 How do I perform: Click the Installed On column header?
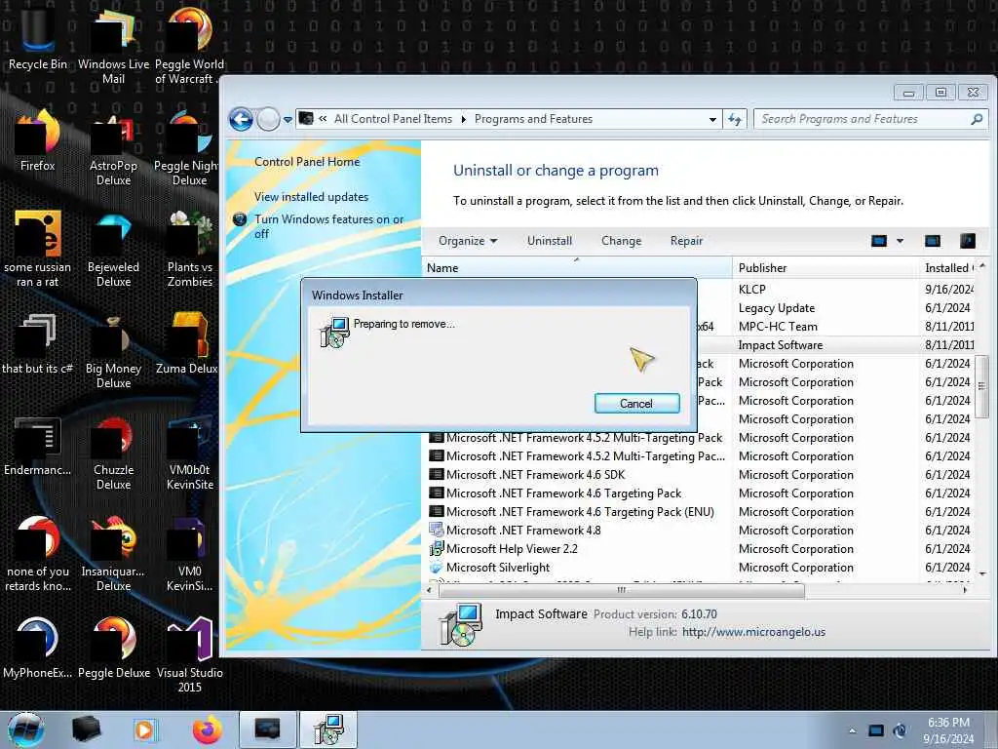[x=947, y=267]
